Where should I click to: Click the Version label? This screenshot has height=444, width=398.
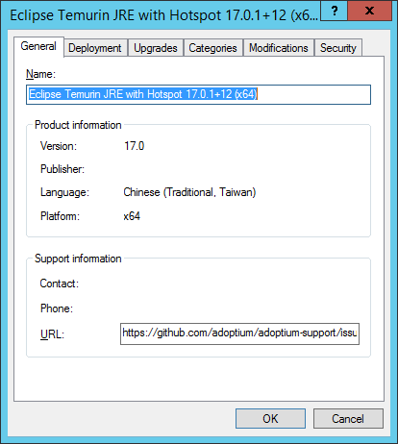(x=59, y=146)
